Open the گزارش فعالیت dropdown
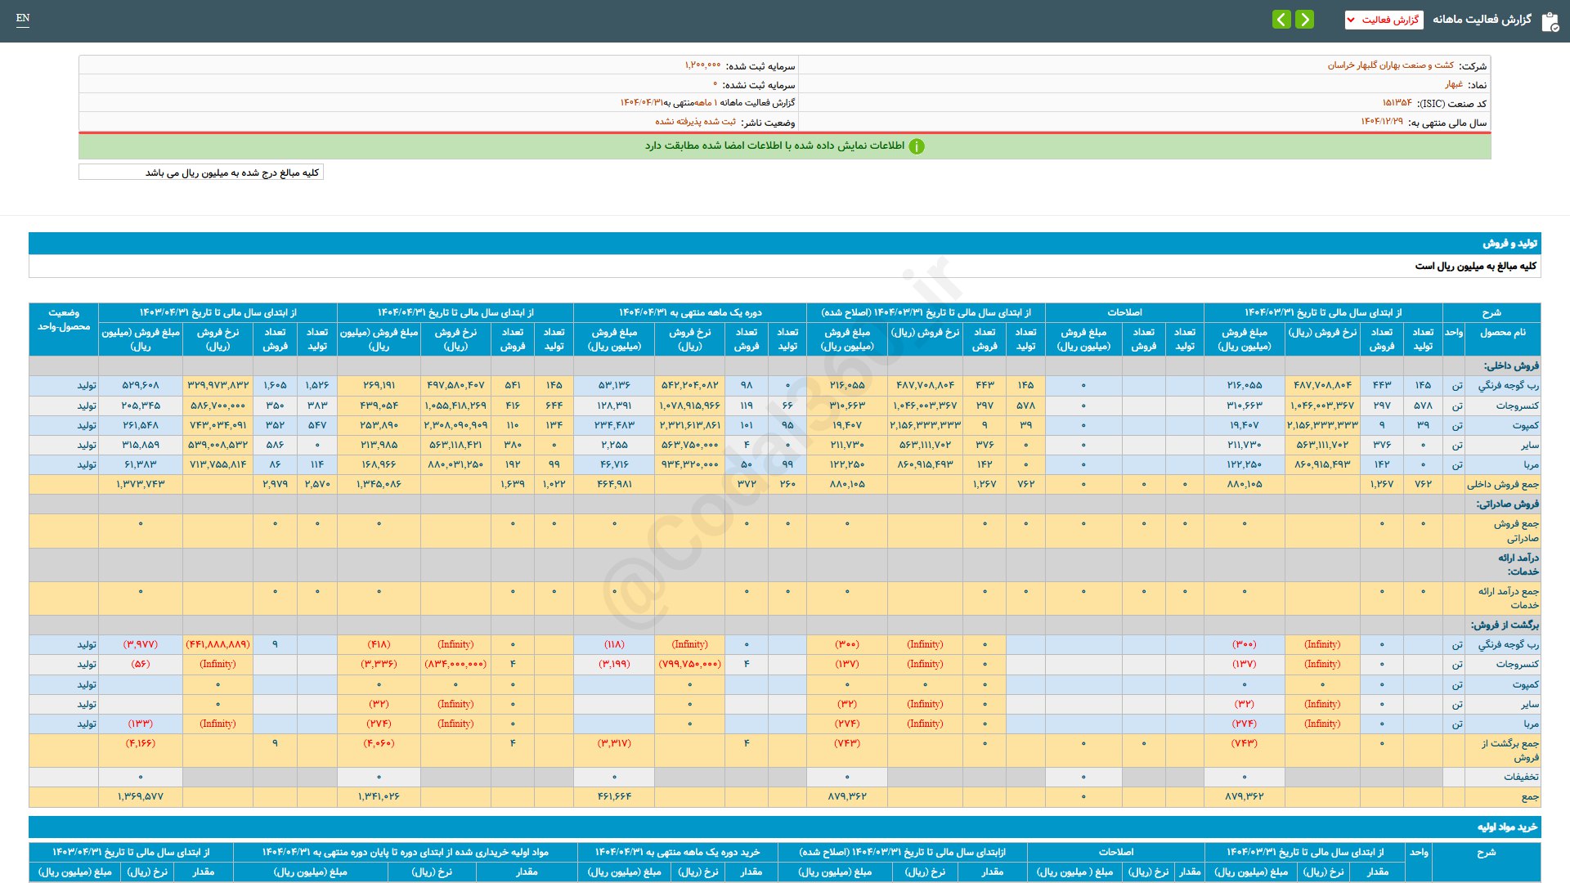 1384,20
